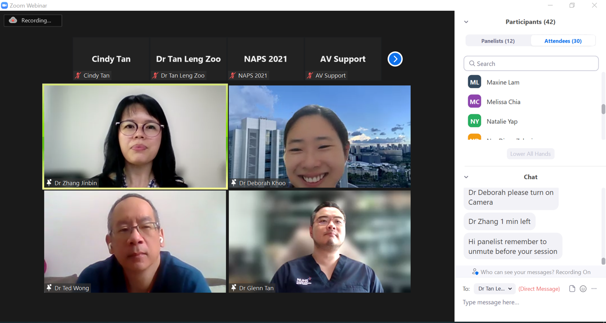Select NAPS 2021 thumbnail tile
Screen dimensions: 606x323
tap(265, 59)
